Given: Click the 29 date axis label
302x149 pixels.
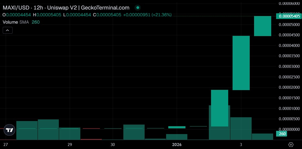Looking at the screenshot, I should 70,145.
